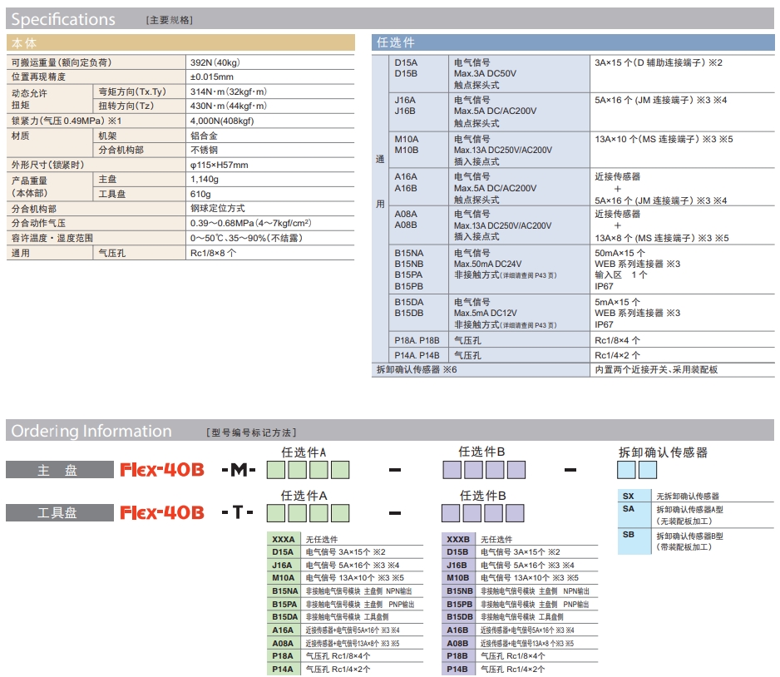Click the "Specifications" section heading
Screen dimensions: 780x677
click(63, 19)
